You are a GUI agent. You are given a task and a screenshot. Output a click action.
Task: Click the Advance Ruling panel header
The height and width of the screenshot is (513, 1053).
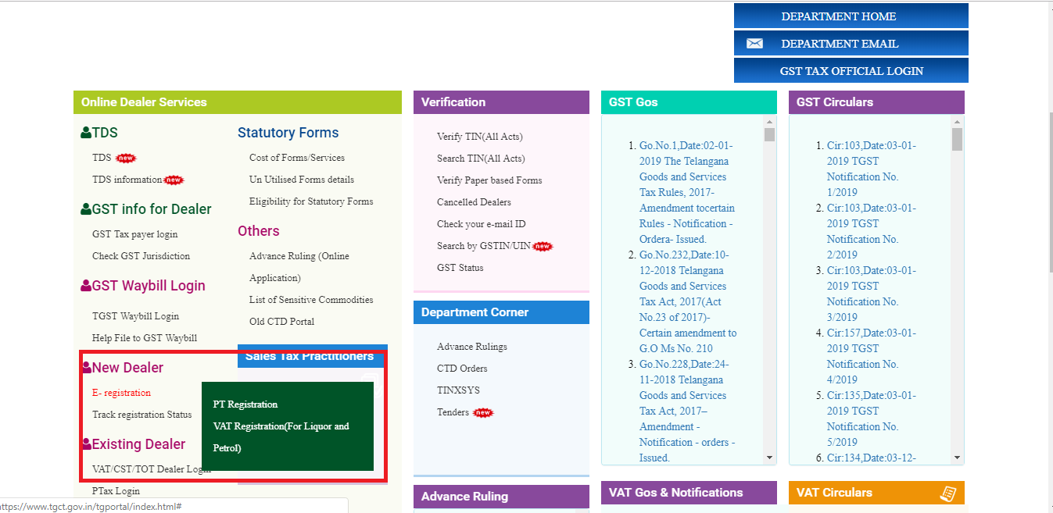501,497
